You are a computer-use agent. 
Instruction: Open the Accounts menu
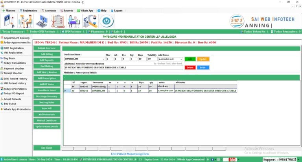pos(49,11)
